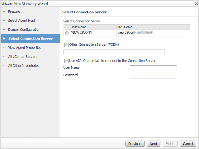Cancel the discovery wizard

188,144
